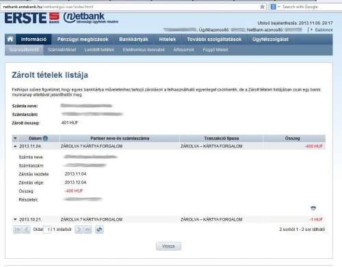Select the Számlatörténet submenu tab
The width and height of the screenshot is (342, 267).
pyautogui.click(x=62, y=50)
